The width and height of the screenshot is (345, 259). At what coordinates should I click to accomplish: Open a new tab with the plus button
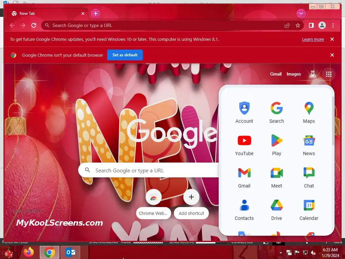pyautogui.click(x=95, y=13)
